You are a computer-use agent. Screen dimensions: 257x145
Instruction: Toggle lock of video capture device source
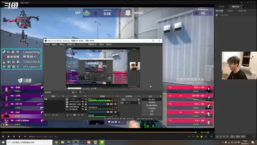86,107
